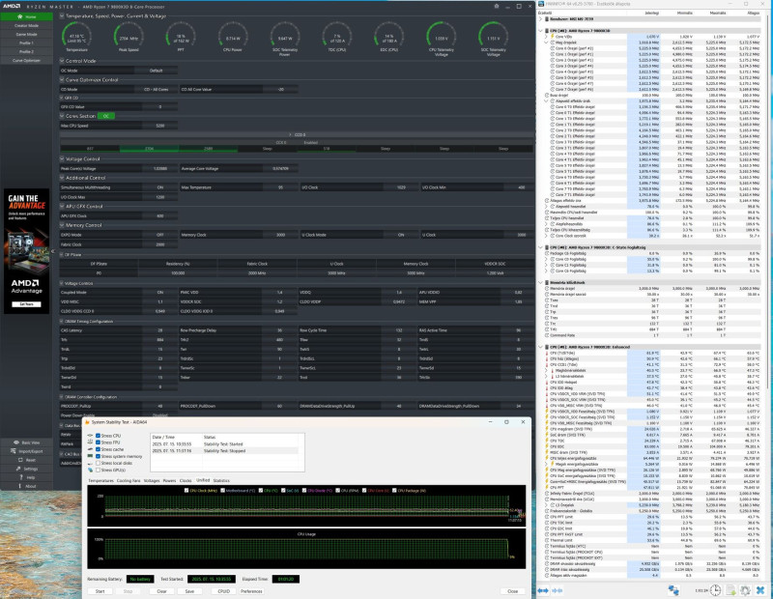The width and height of the screenshot is (773, 599).
Task: Collapse the Cores Section header
Action: coord(62,116)
